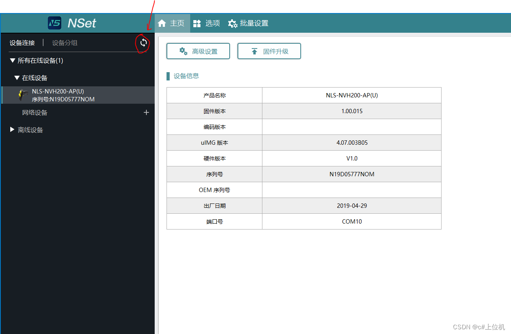The width and height of the screenshot is (511, 334).
Task: Select device serial 序列号:N19D05777NOM in sidebar
Action: pos(63,99)
